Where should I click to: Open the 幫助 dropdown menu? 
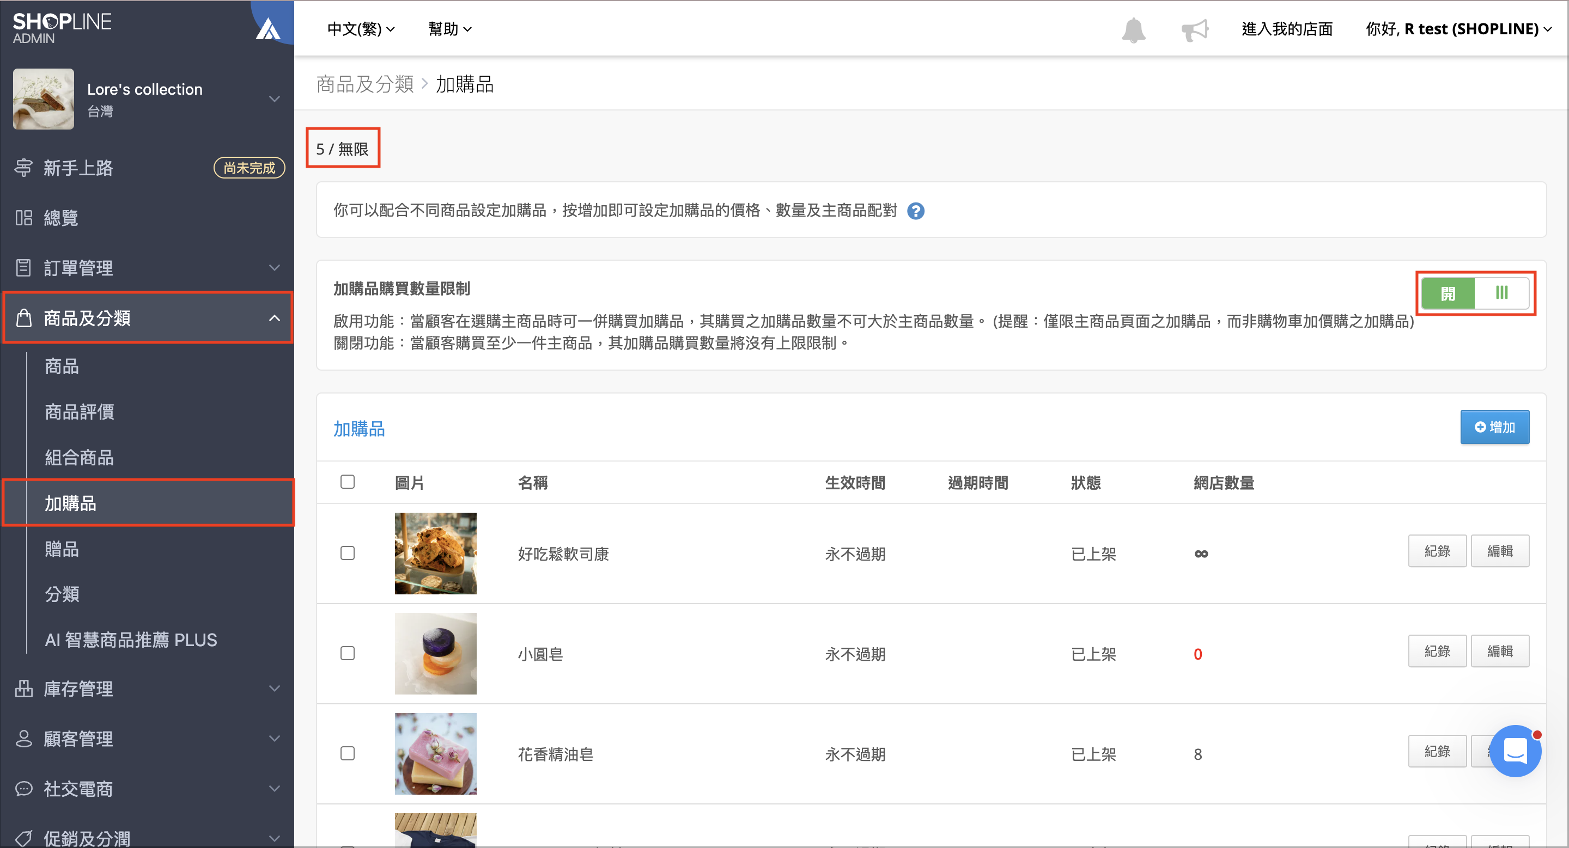449,29
